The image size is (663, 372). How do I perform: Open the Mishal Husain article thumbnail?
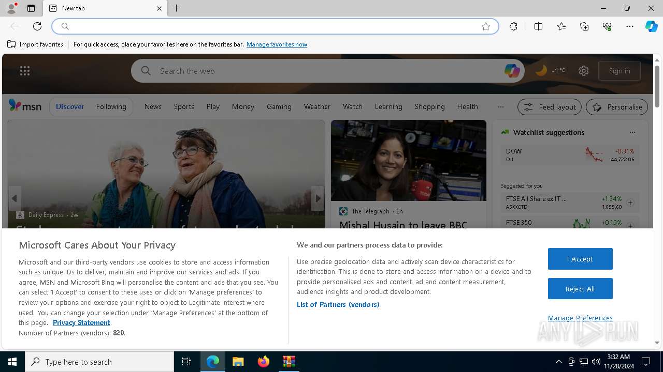pos(409,160)
